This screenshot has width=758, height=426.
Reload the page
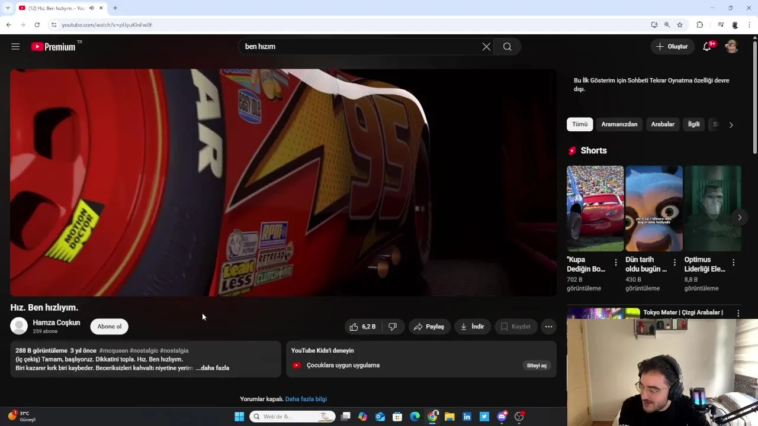[37, 25]
